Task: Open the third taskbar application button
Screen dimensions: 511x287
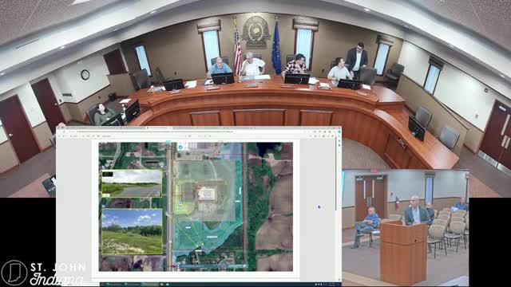Action: point(149,285)
